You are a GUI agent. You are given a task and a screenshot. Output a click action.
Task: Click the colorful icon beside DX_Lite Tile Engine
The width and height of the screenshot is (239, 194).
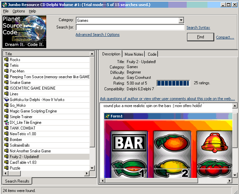click(6, 122)
